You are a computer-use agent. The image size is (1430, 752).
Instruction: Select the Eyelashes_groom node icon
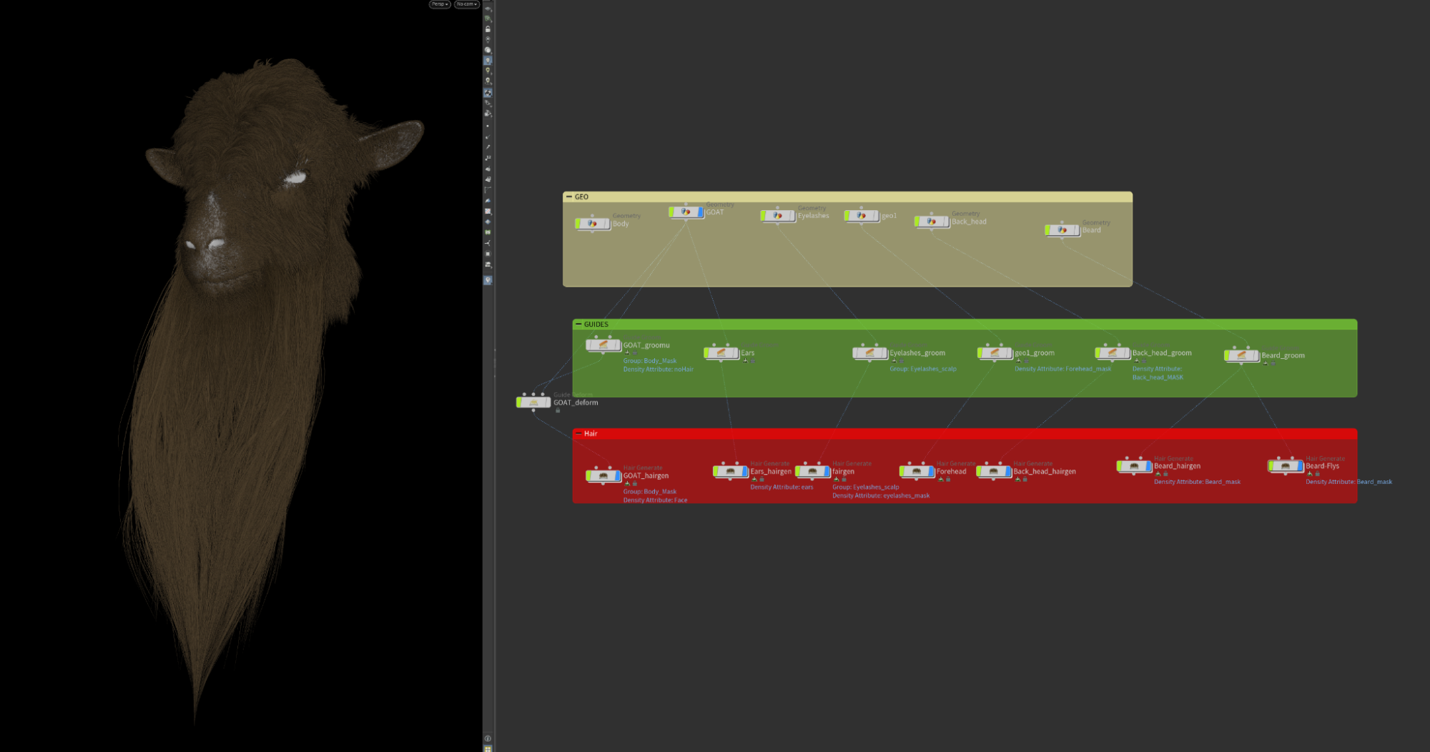[870, 352]
